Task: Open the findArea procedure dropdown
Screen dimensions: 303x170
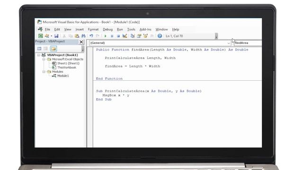Action: click(x=248, y=43)
